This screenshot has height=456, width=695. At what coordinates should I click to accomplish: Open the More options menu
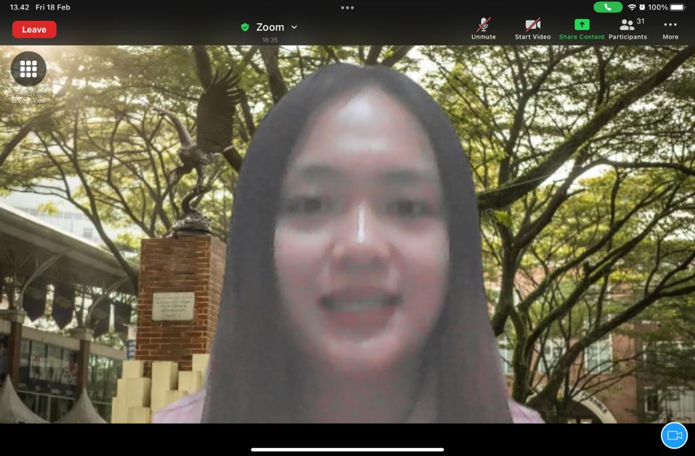(x=671, y=28)
